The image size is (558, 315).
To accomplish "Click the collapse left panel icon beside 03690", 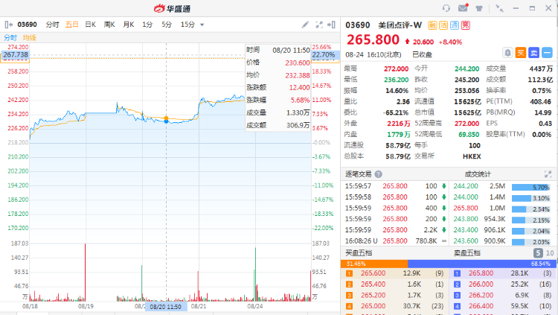I will pyautogui.click(x=8, y=25).
